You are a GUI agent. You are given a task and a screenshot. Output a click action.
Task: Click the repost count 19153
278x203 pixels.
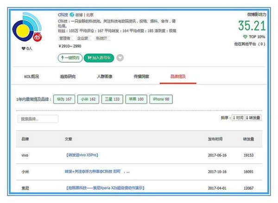(248, 155)
